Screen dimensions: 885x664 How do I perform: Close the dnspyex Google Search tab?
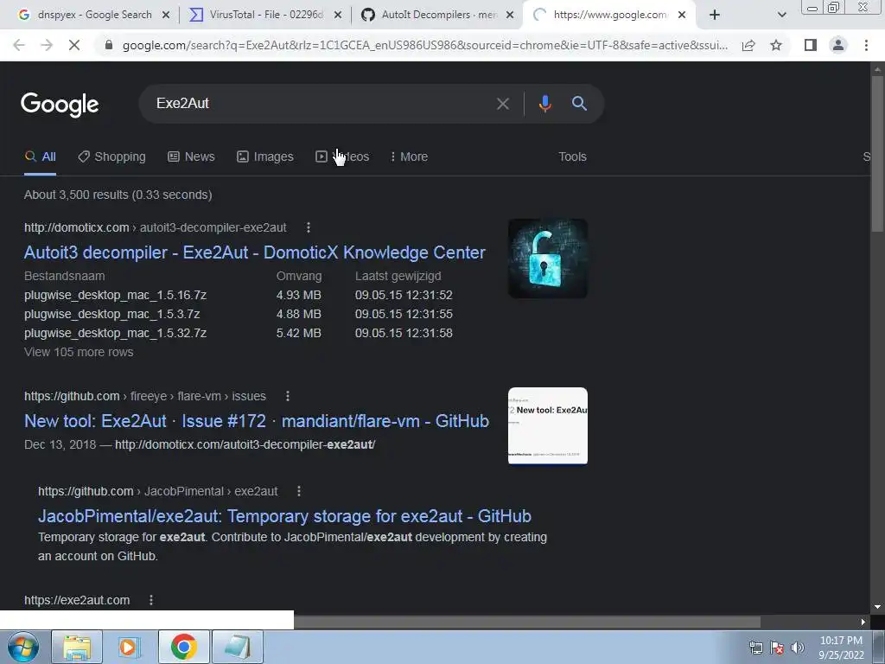(x=166, y=16)
